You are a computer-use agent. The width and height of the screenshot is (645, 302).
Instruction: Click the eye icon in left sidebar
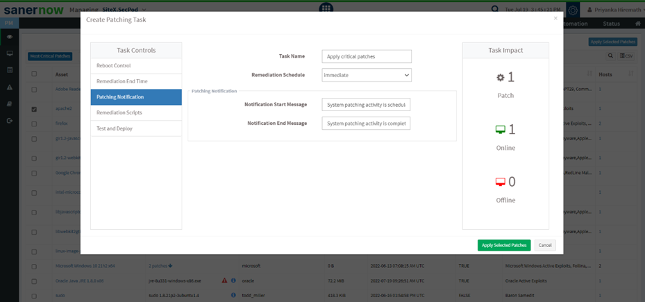click(x=10, y=37)
